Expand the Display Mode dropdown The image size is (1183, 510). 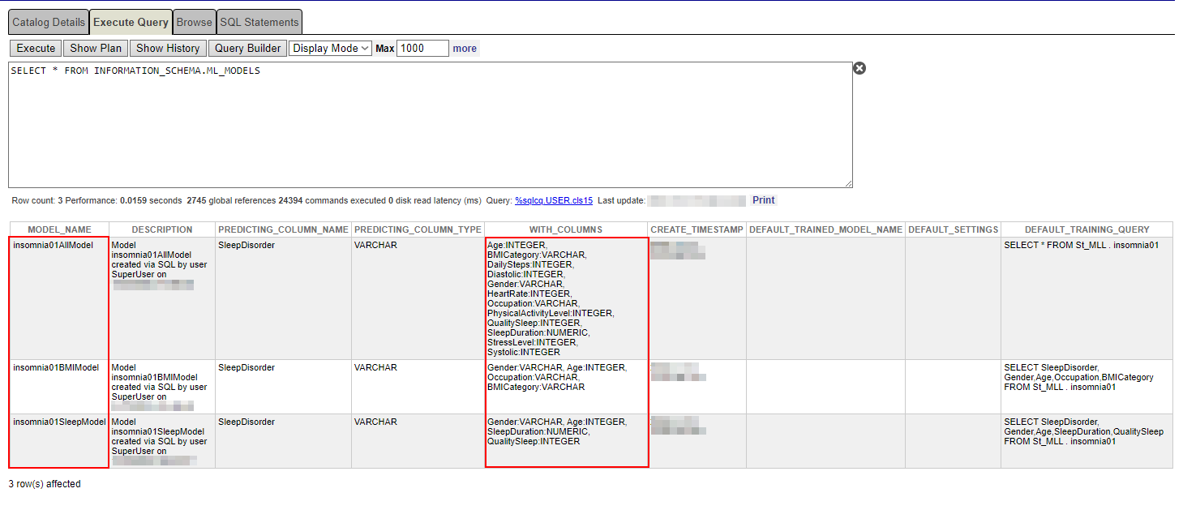330,49
